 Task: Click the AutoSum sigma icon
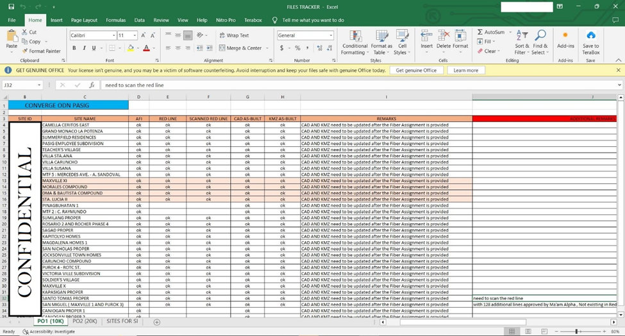[x=479, y=32]
